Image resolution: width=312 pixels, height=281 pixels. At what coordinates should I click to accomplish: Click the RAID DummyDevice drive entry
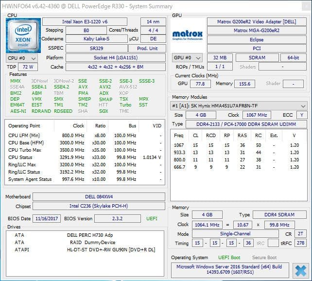pyautogui.click(x=92, y=243)
